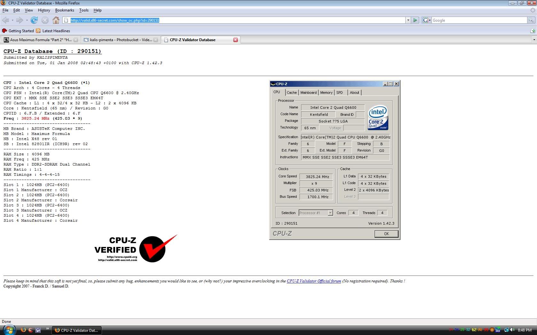Open the Edit menu
The width and height of the screenshot is (537, 335).
[16, 10]
